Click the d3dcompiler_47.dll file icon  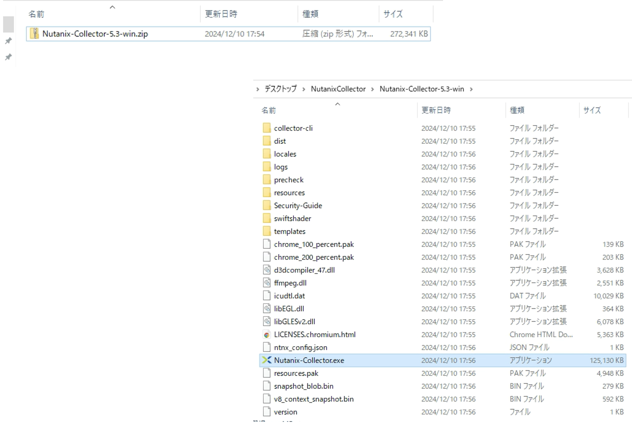tap(267, 270)
